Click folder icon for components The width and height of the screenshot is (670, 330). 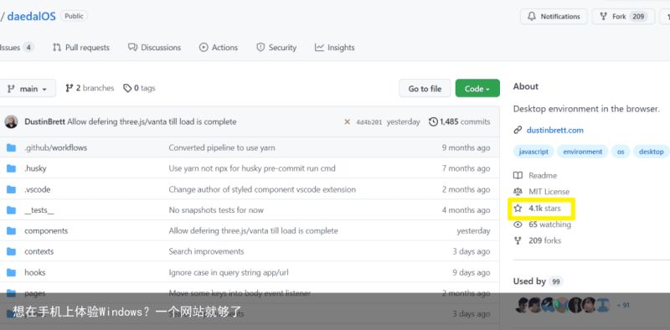pyautogui.click(x=11, y=231)
